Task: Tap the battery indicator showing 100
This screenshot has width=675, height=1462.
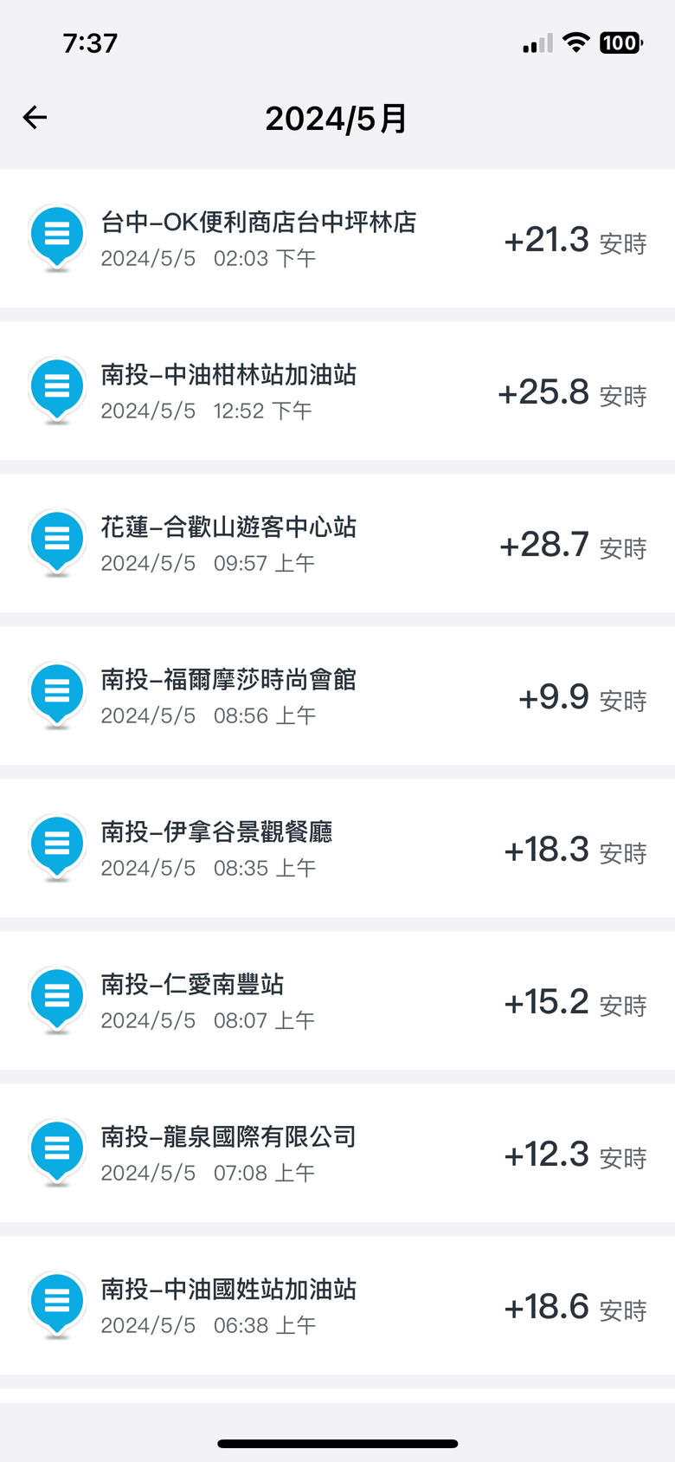Action: (621, 42)
